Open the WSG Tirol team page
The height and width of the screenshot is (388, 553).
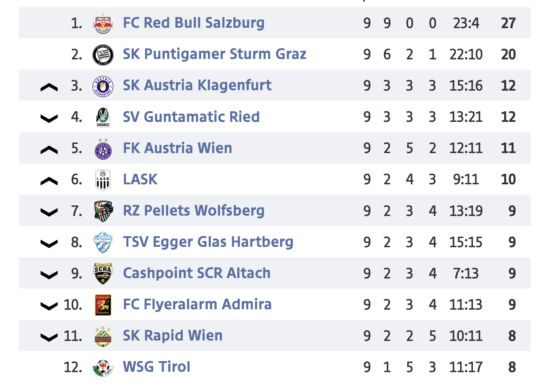tap(156, 367)
